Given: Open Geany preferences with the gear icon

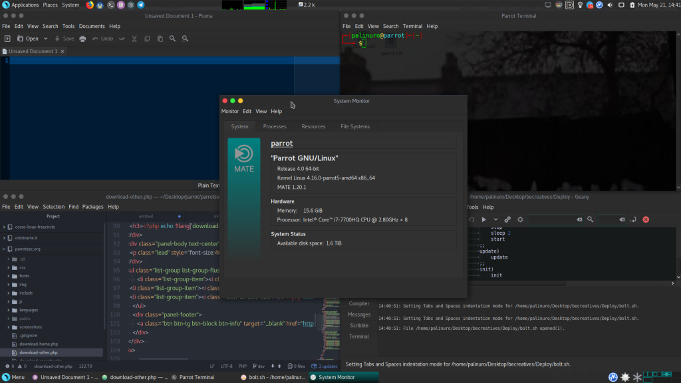Looking at the screenshot, I should [520, 219].
